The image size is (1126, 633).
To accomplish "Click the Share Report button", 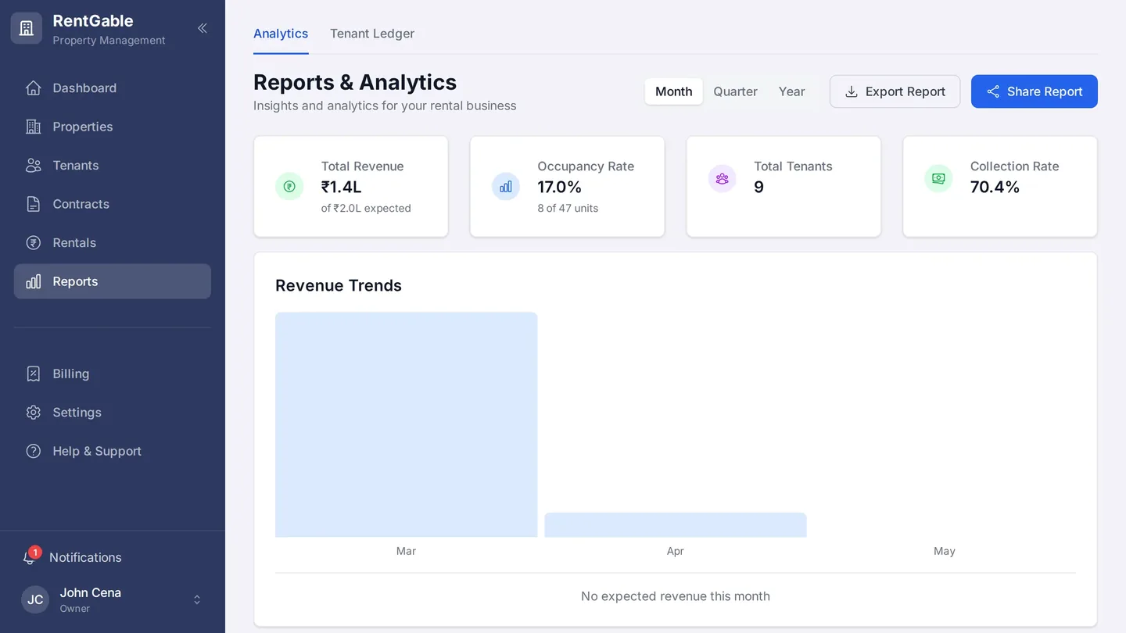I will (x=1035, y=91).
